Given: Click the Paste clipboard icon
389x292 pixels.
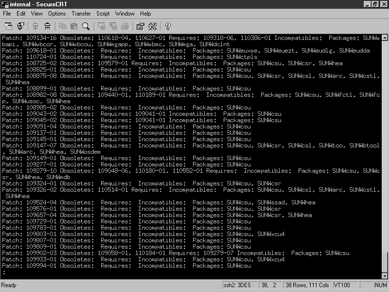Looking at the screenshot, I should click(x=74, y=26).
